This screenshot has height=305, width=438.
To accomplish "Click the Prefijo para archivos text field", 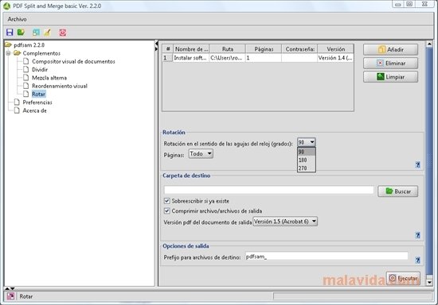I will point(327,257).
